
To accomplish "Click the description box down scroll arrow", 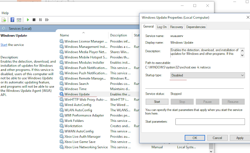I will point(242,55).
